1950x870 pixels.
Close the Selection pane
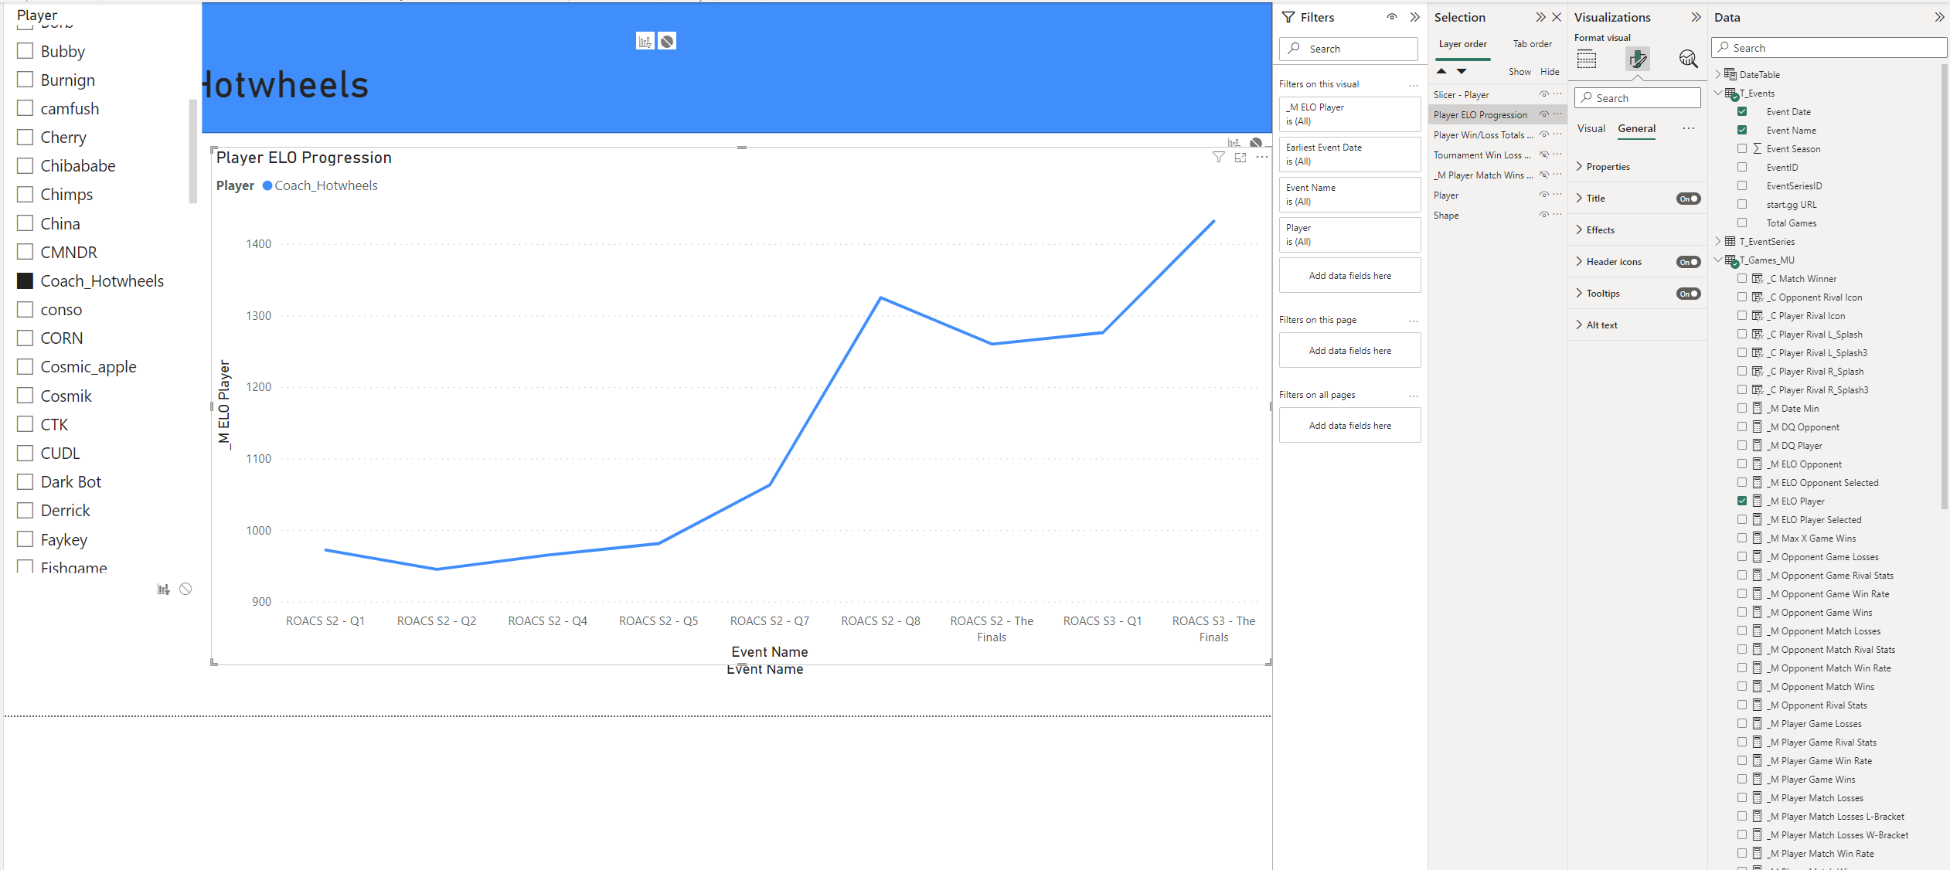click(1557, 17)
